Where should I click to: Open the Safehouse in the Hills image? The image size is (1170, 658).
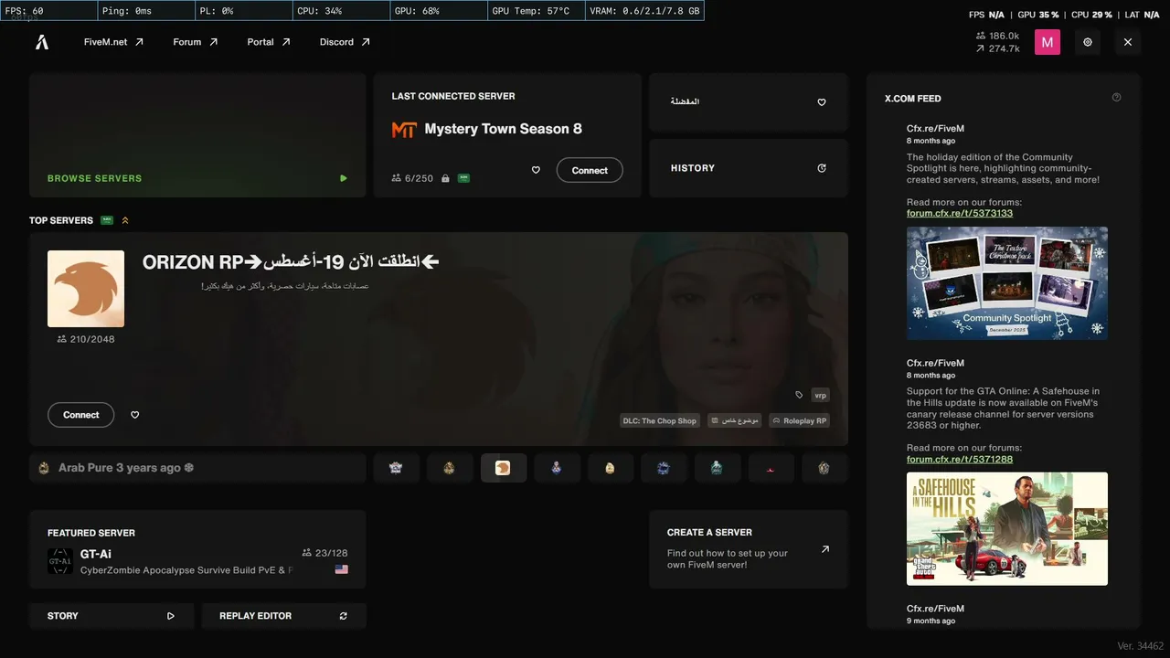tap(1007, 528)
